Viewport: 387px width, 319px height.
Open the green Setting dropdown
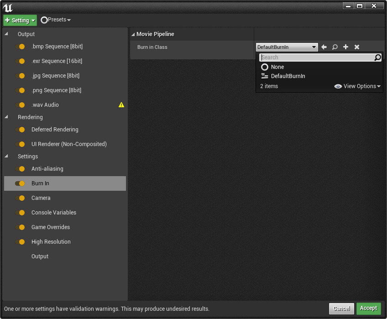(20, 20)
